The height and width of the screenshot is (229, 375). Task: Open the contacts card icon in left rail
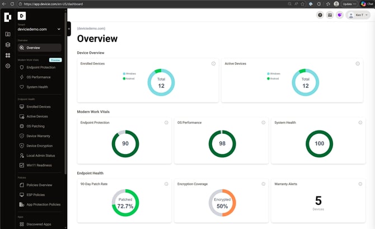(8, 34)
